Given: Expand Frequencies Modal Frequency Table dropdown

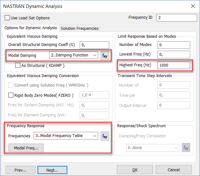Looking at the screenshot, I should point(66,136).
